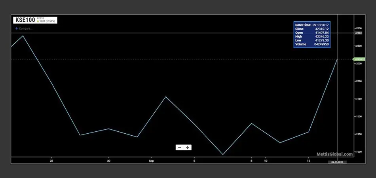Viewport: 376px width, 178px height.
Task: Click the 09-13-2017 date label on the x-axis
Action: pos(337,162)
